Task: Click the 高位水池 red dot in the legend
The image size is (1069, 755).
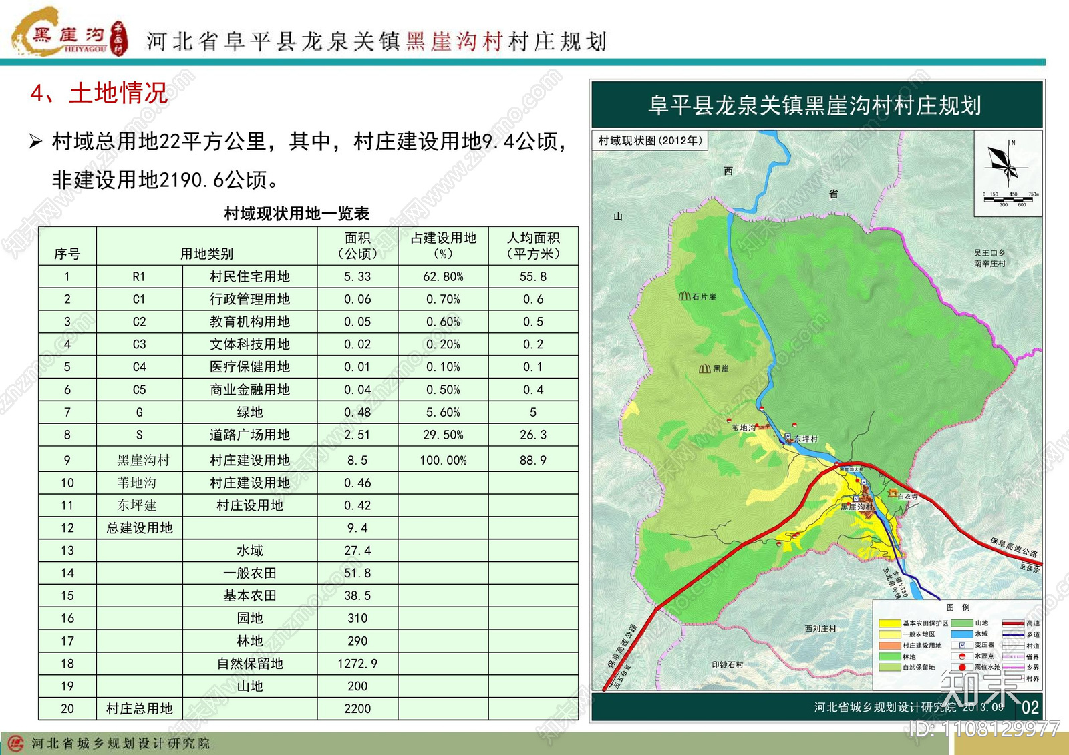Action: coord(962,667)
